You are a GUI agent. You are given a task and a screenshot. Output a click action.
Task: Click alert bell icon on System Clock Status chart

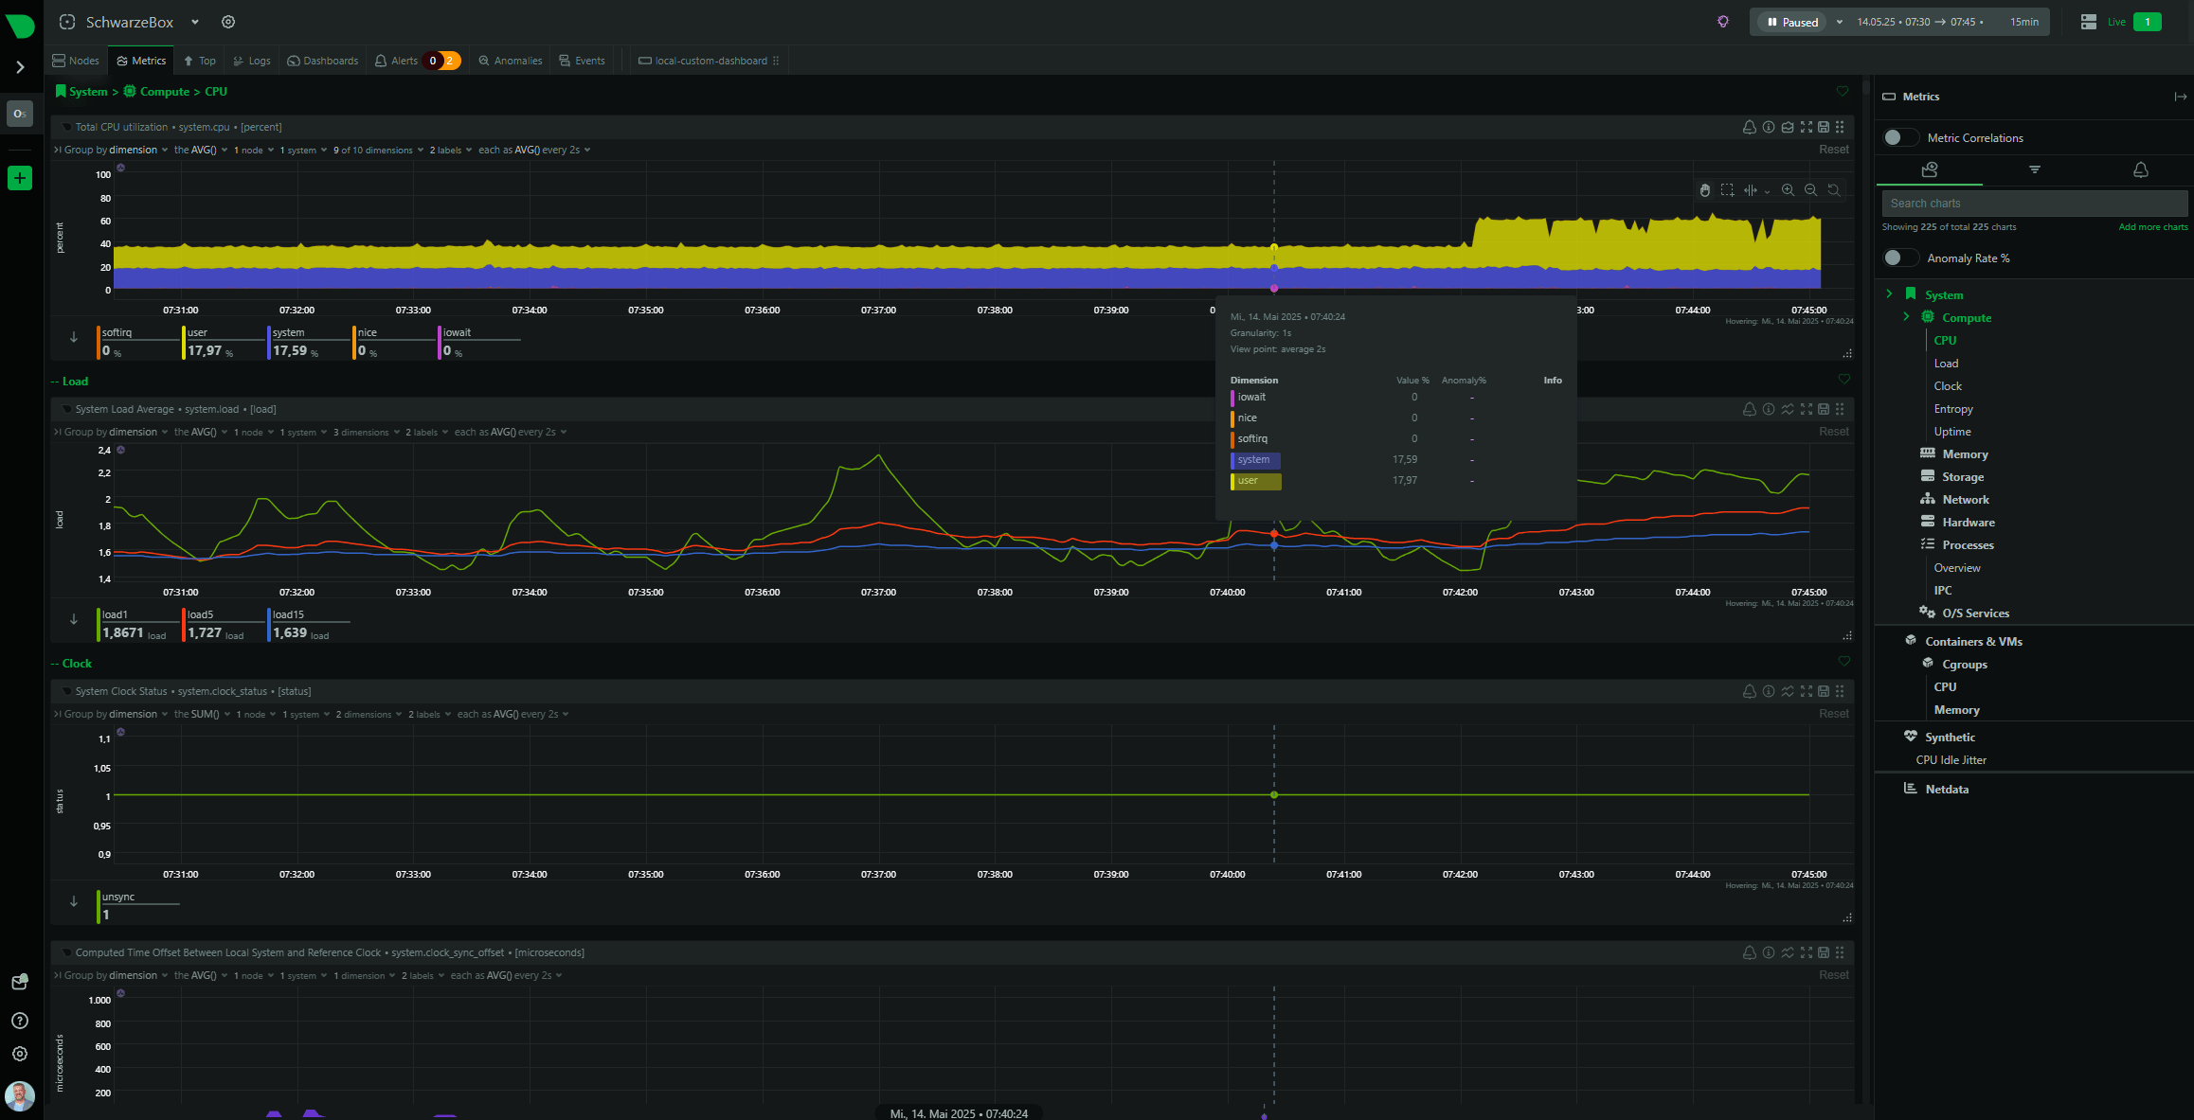[x=1749, y=691]
